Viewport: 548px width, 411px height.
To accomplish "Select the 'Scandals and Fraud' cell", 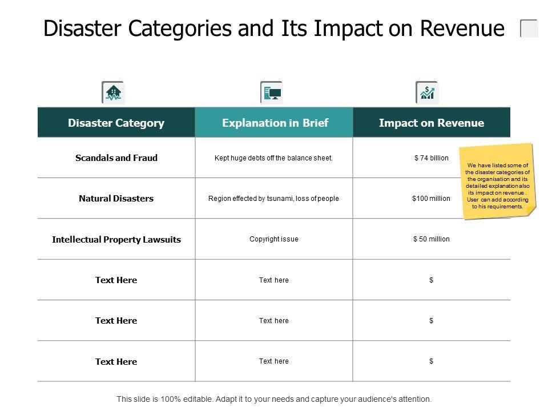I will pyautogui.click(x=116, y=158).
